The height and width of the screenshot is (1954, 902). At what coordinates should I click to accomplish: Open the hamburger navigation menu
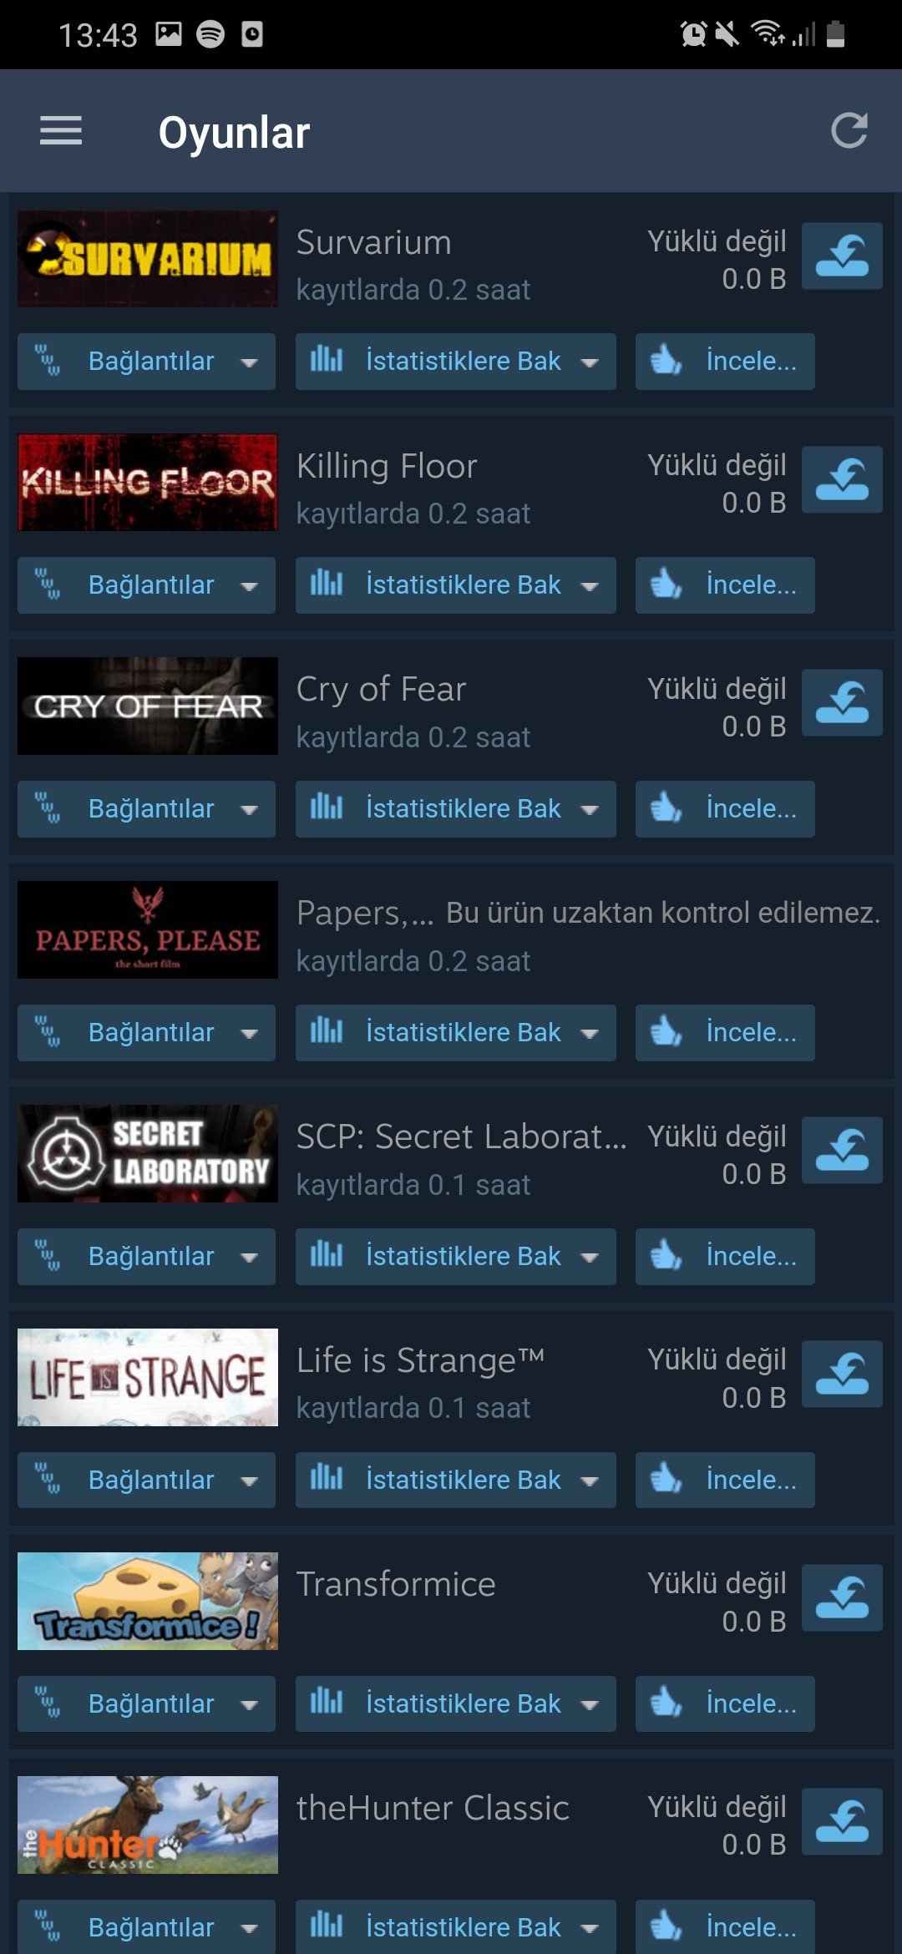pos(61,131)
